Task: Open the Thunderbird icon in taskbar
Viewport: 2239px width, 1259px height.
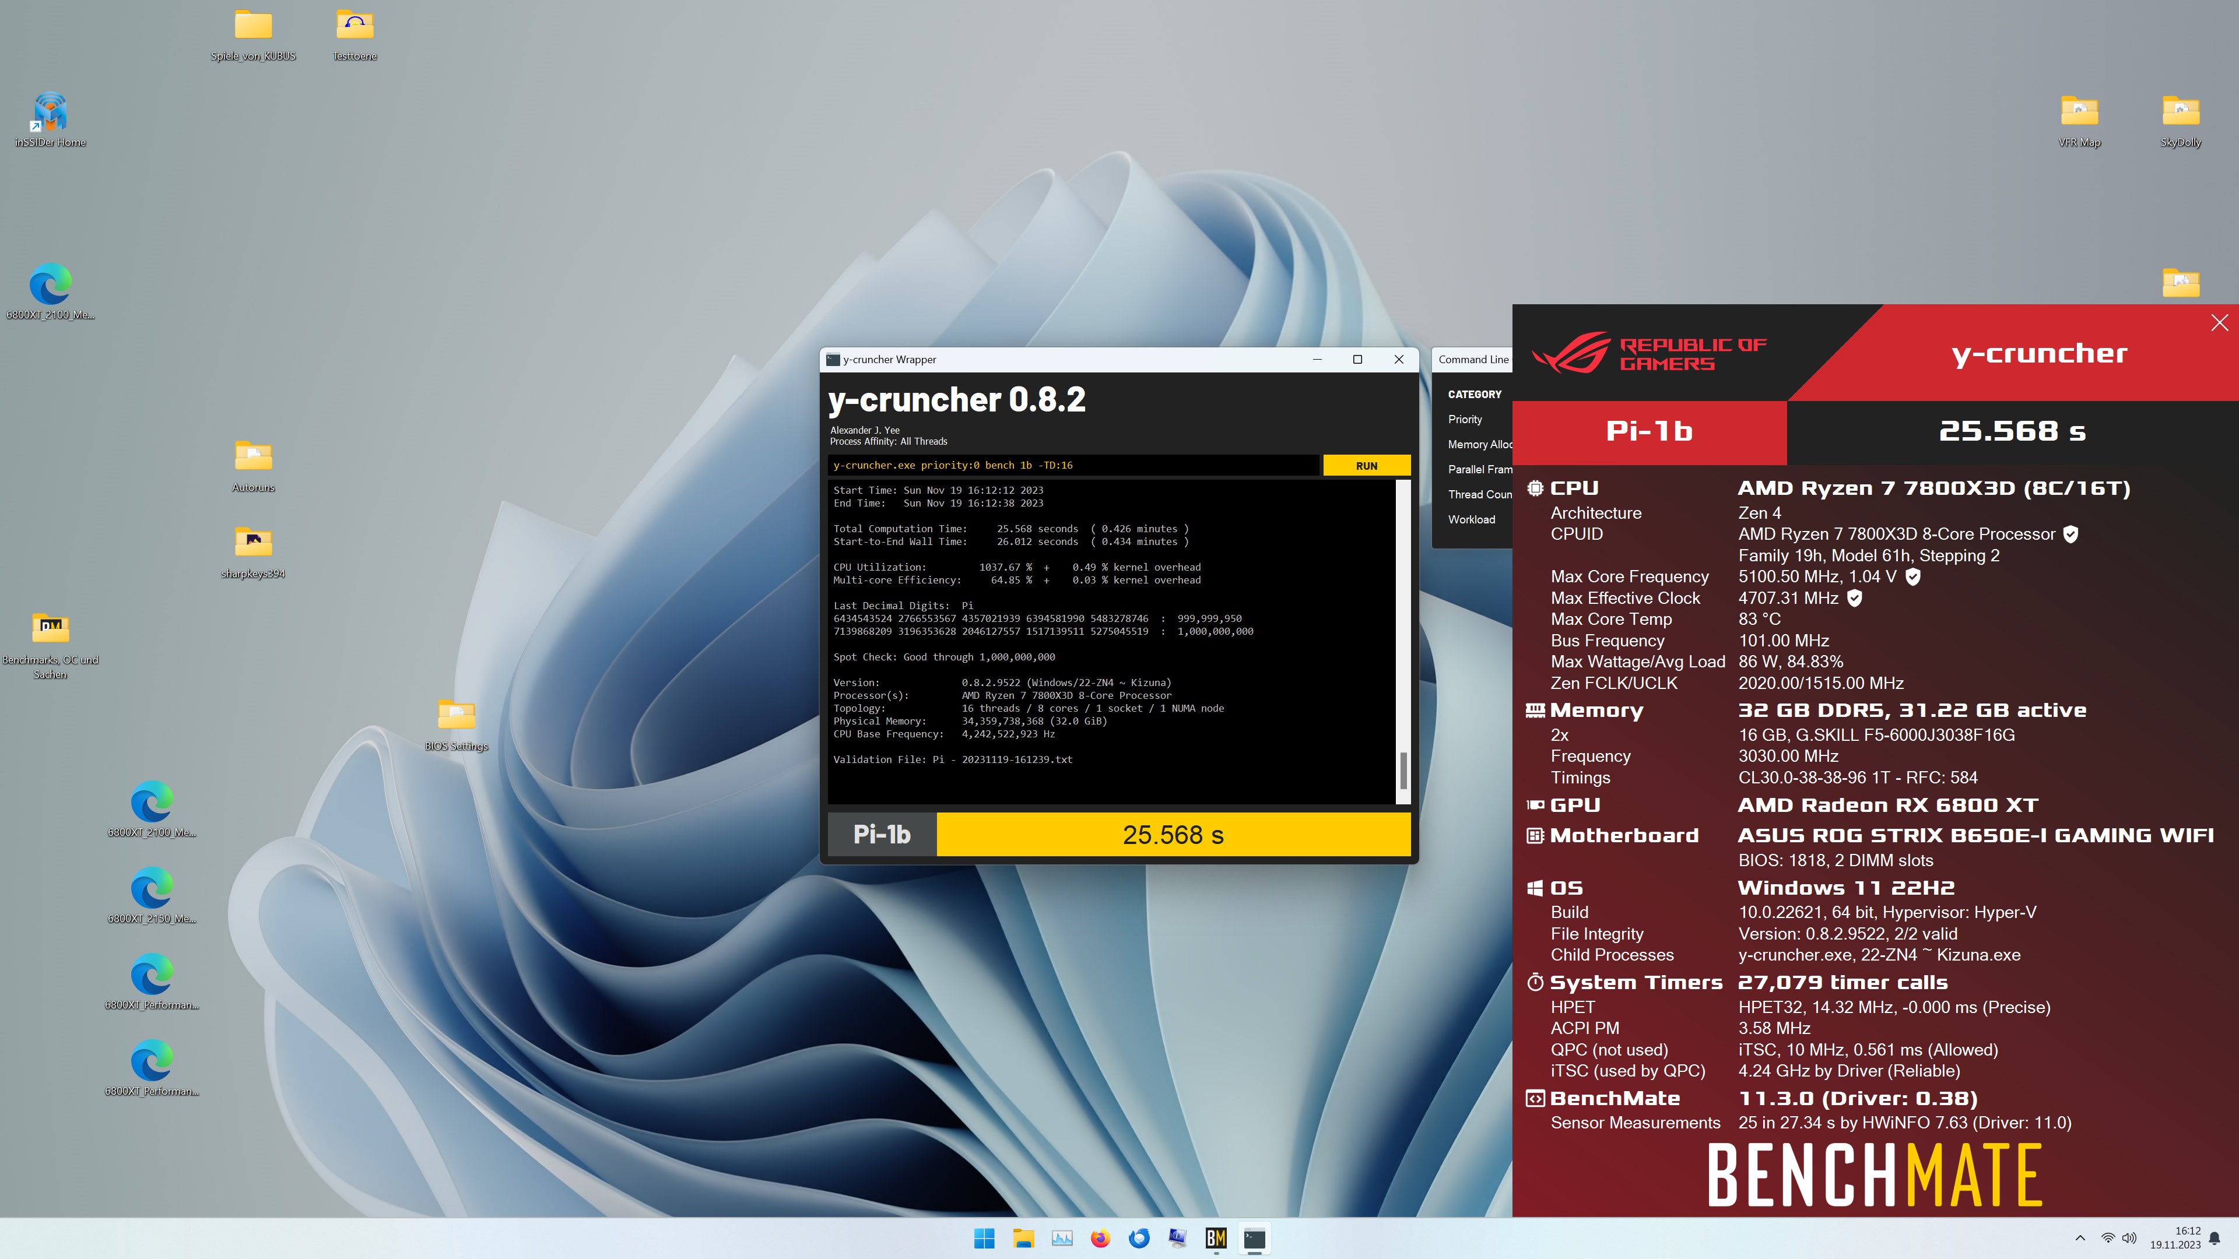Action: tap(1139, 1238)
